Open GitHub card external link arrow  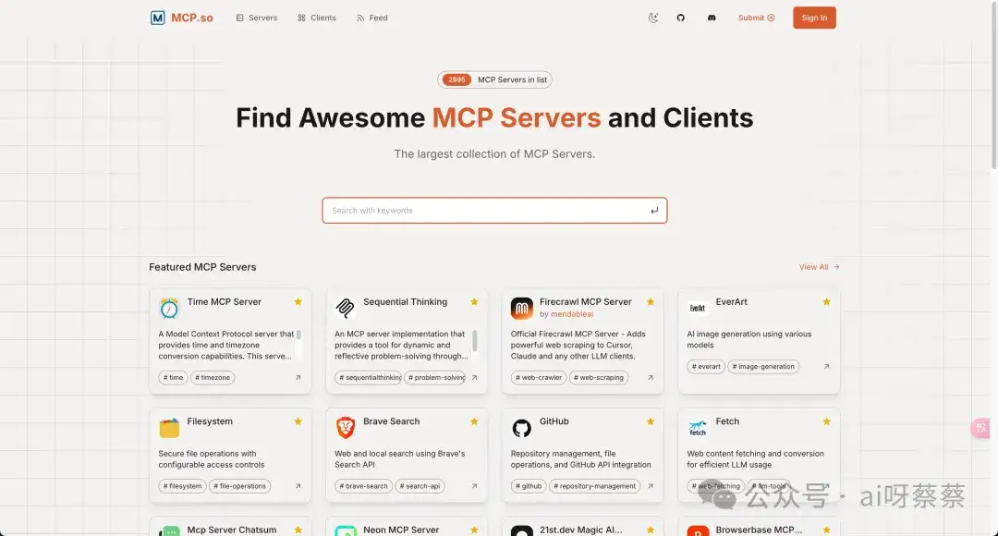pyautogui.click(x=651, y=486)
